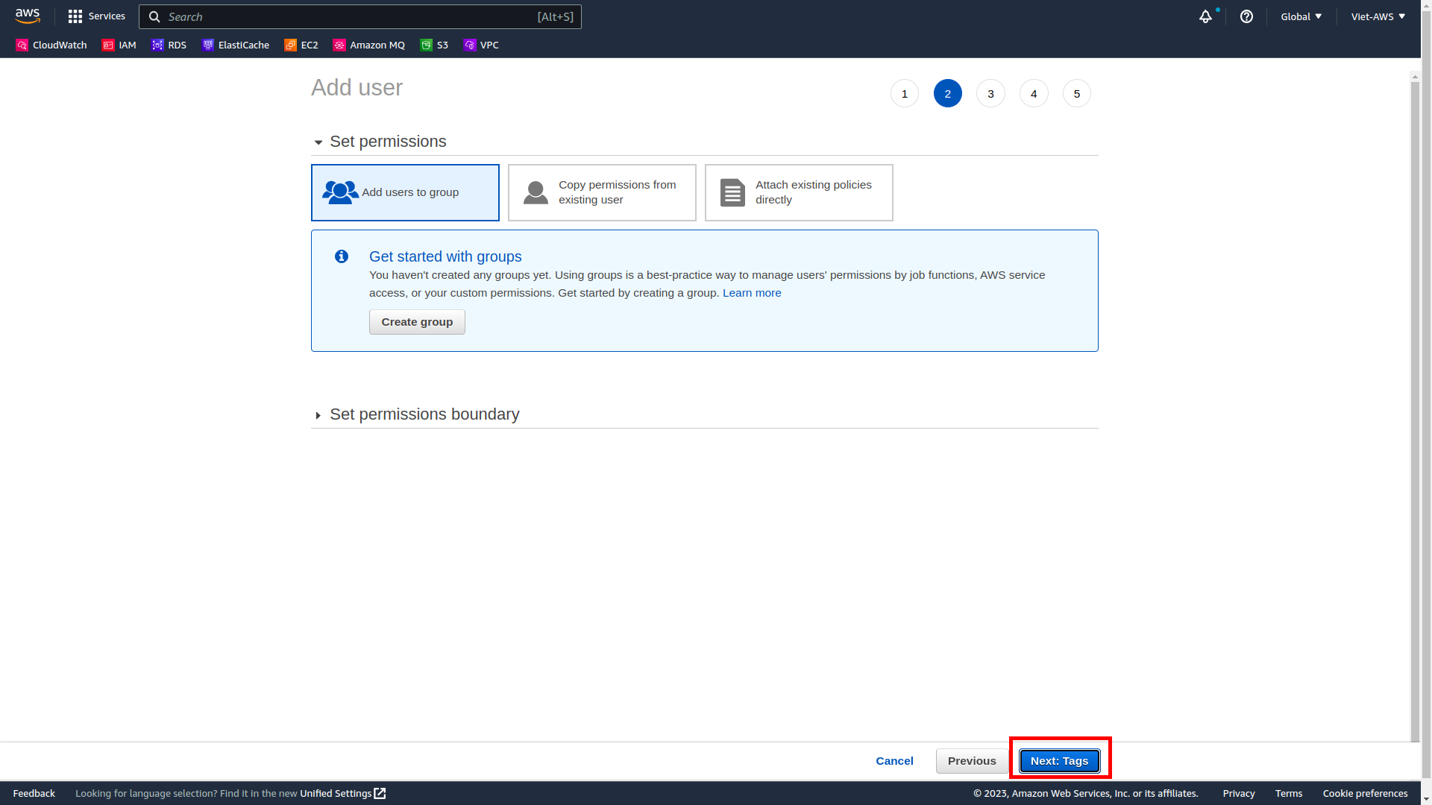Proceed with Next: Tags button
The width and height of the screenshot is (1432, 805).
point(1060,761)
